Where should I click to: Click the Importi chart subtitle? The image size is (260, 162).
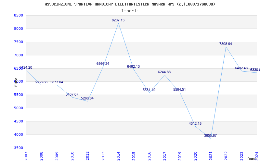[130, 11]
